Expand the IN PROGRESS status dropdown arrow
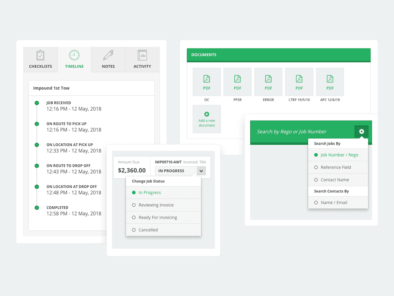The height and width of the screenshot is (296, 394). [201, 171]
